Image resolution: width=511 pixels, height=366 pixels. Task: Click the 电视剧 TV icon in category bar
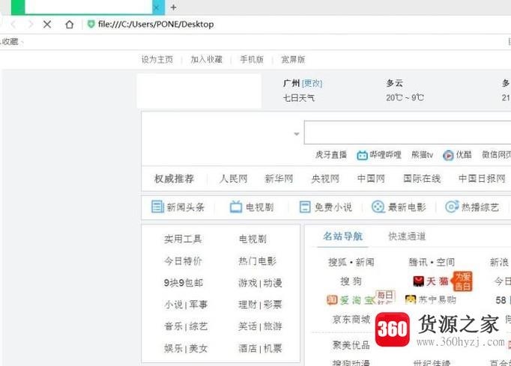236,207
